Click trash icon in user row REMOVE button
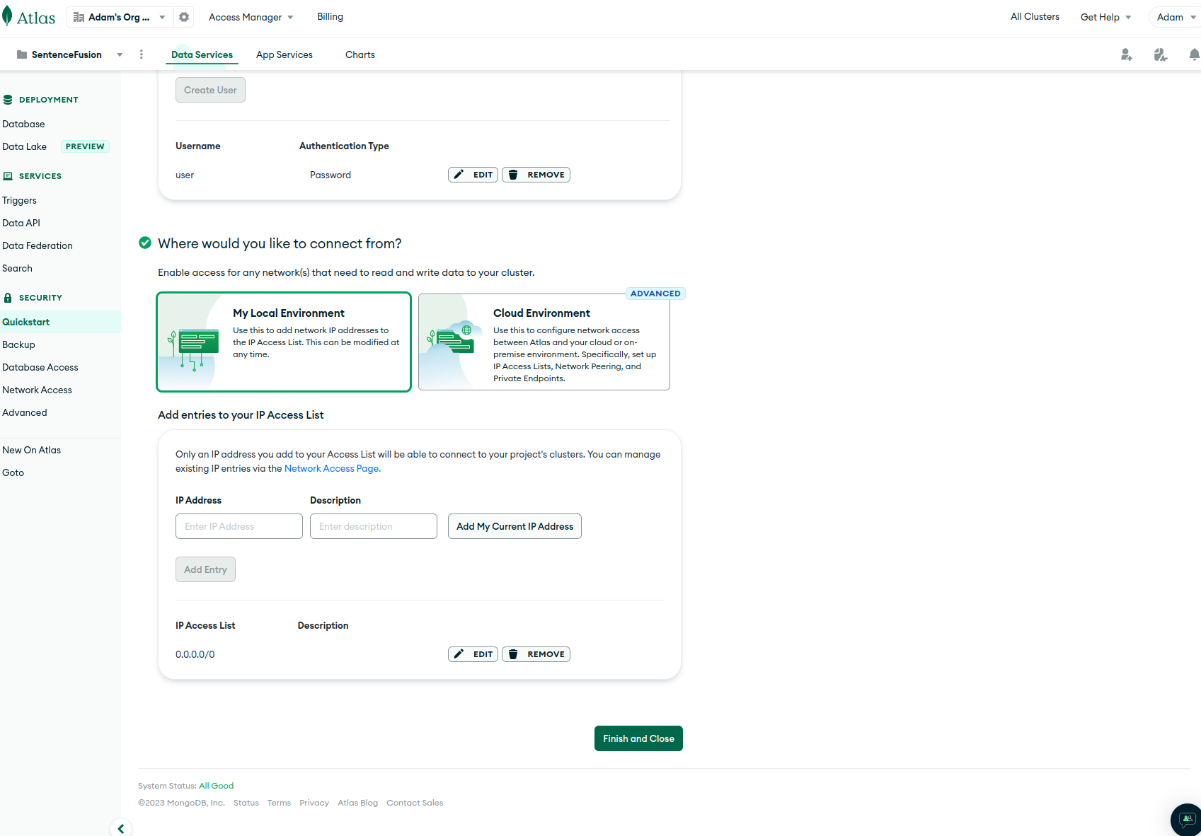Viewport: 1201px width, 836px height. 513,175
